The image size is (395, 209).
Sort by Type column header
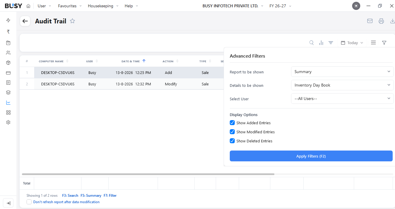tap(205, 61)
